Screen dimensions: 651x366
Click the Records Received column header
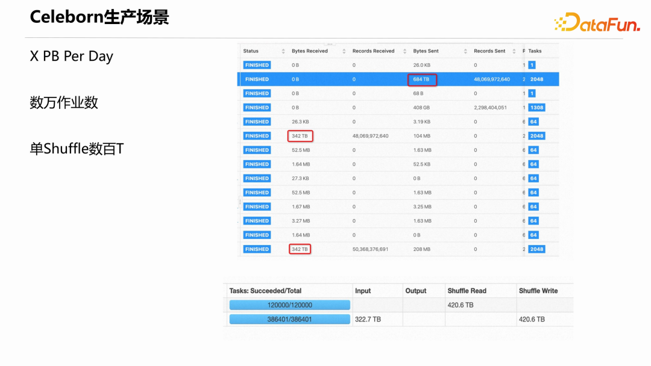pos(373,51)
